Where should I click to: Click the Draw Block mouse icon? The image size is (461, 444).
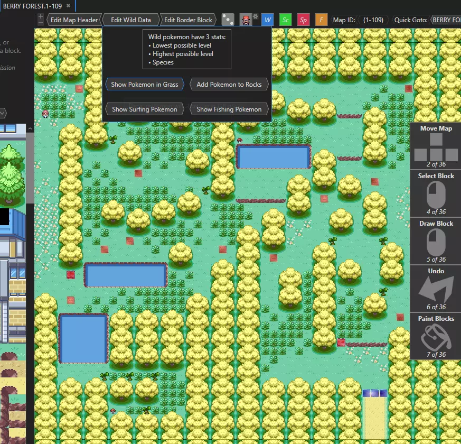point(436,242)
